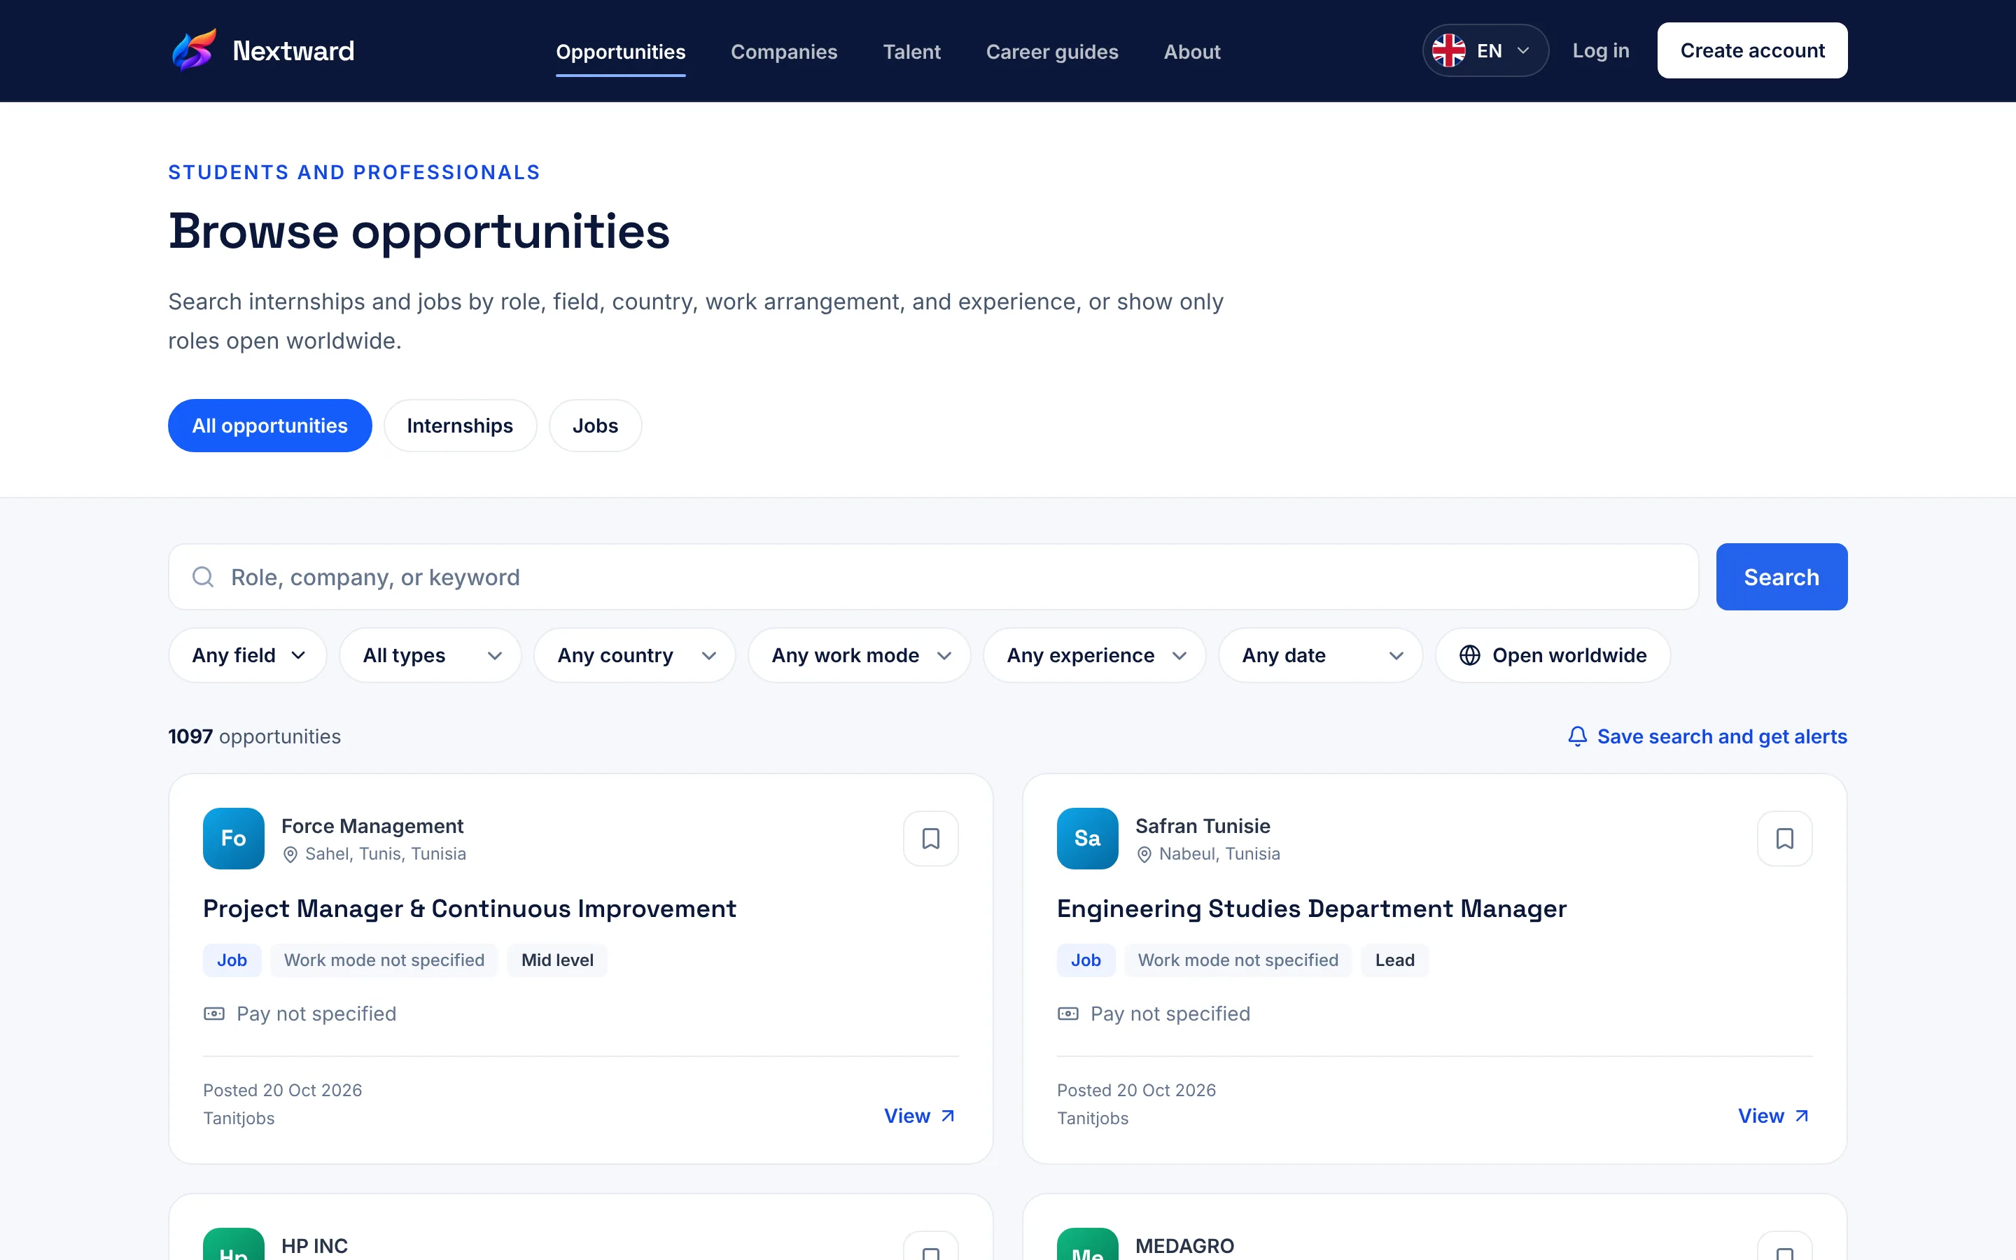The image size is (2016, 1260).
Task: Click the Project Manager & Continuous Improvement title
Action: 469,909
